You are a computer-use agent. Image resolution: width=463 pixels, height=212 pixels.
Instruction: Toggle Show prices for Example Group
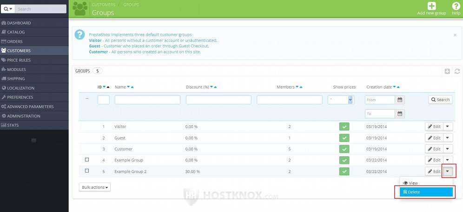[x=344, y=160]
